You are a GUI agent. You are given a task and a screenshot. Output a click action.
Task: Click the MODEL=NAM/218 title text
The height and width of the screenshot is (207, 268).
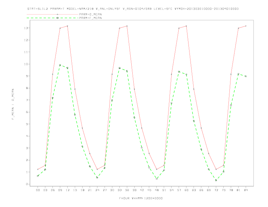80,9
